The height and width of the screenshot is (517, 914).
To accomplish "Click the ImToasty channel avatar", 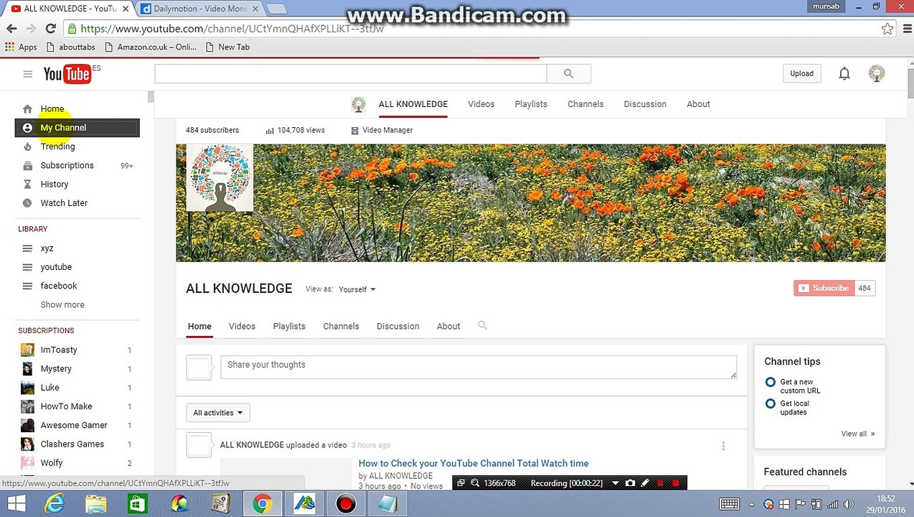I will pos(27,350).
